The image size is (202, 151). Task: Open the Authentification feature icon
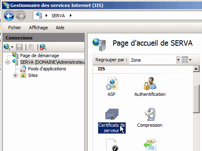pyautogui.click(x=150, y=87)
